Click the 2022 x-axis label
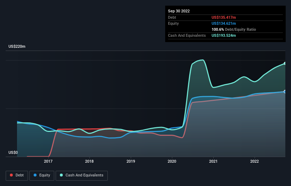Viewport: 291px width, 186px height. (254, 161)
